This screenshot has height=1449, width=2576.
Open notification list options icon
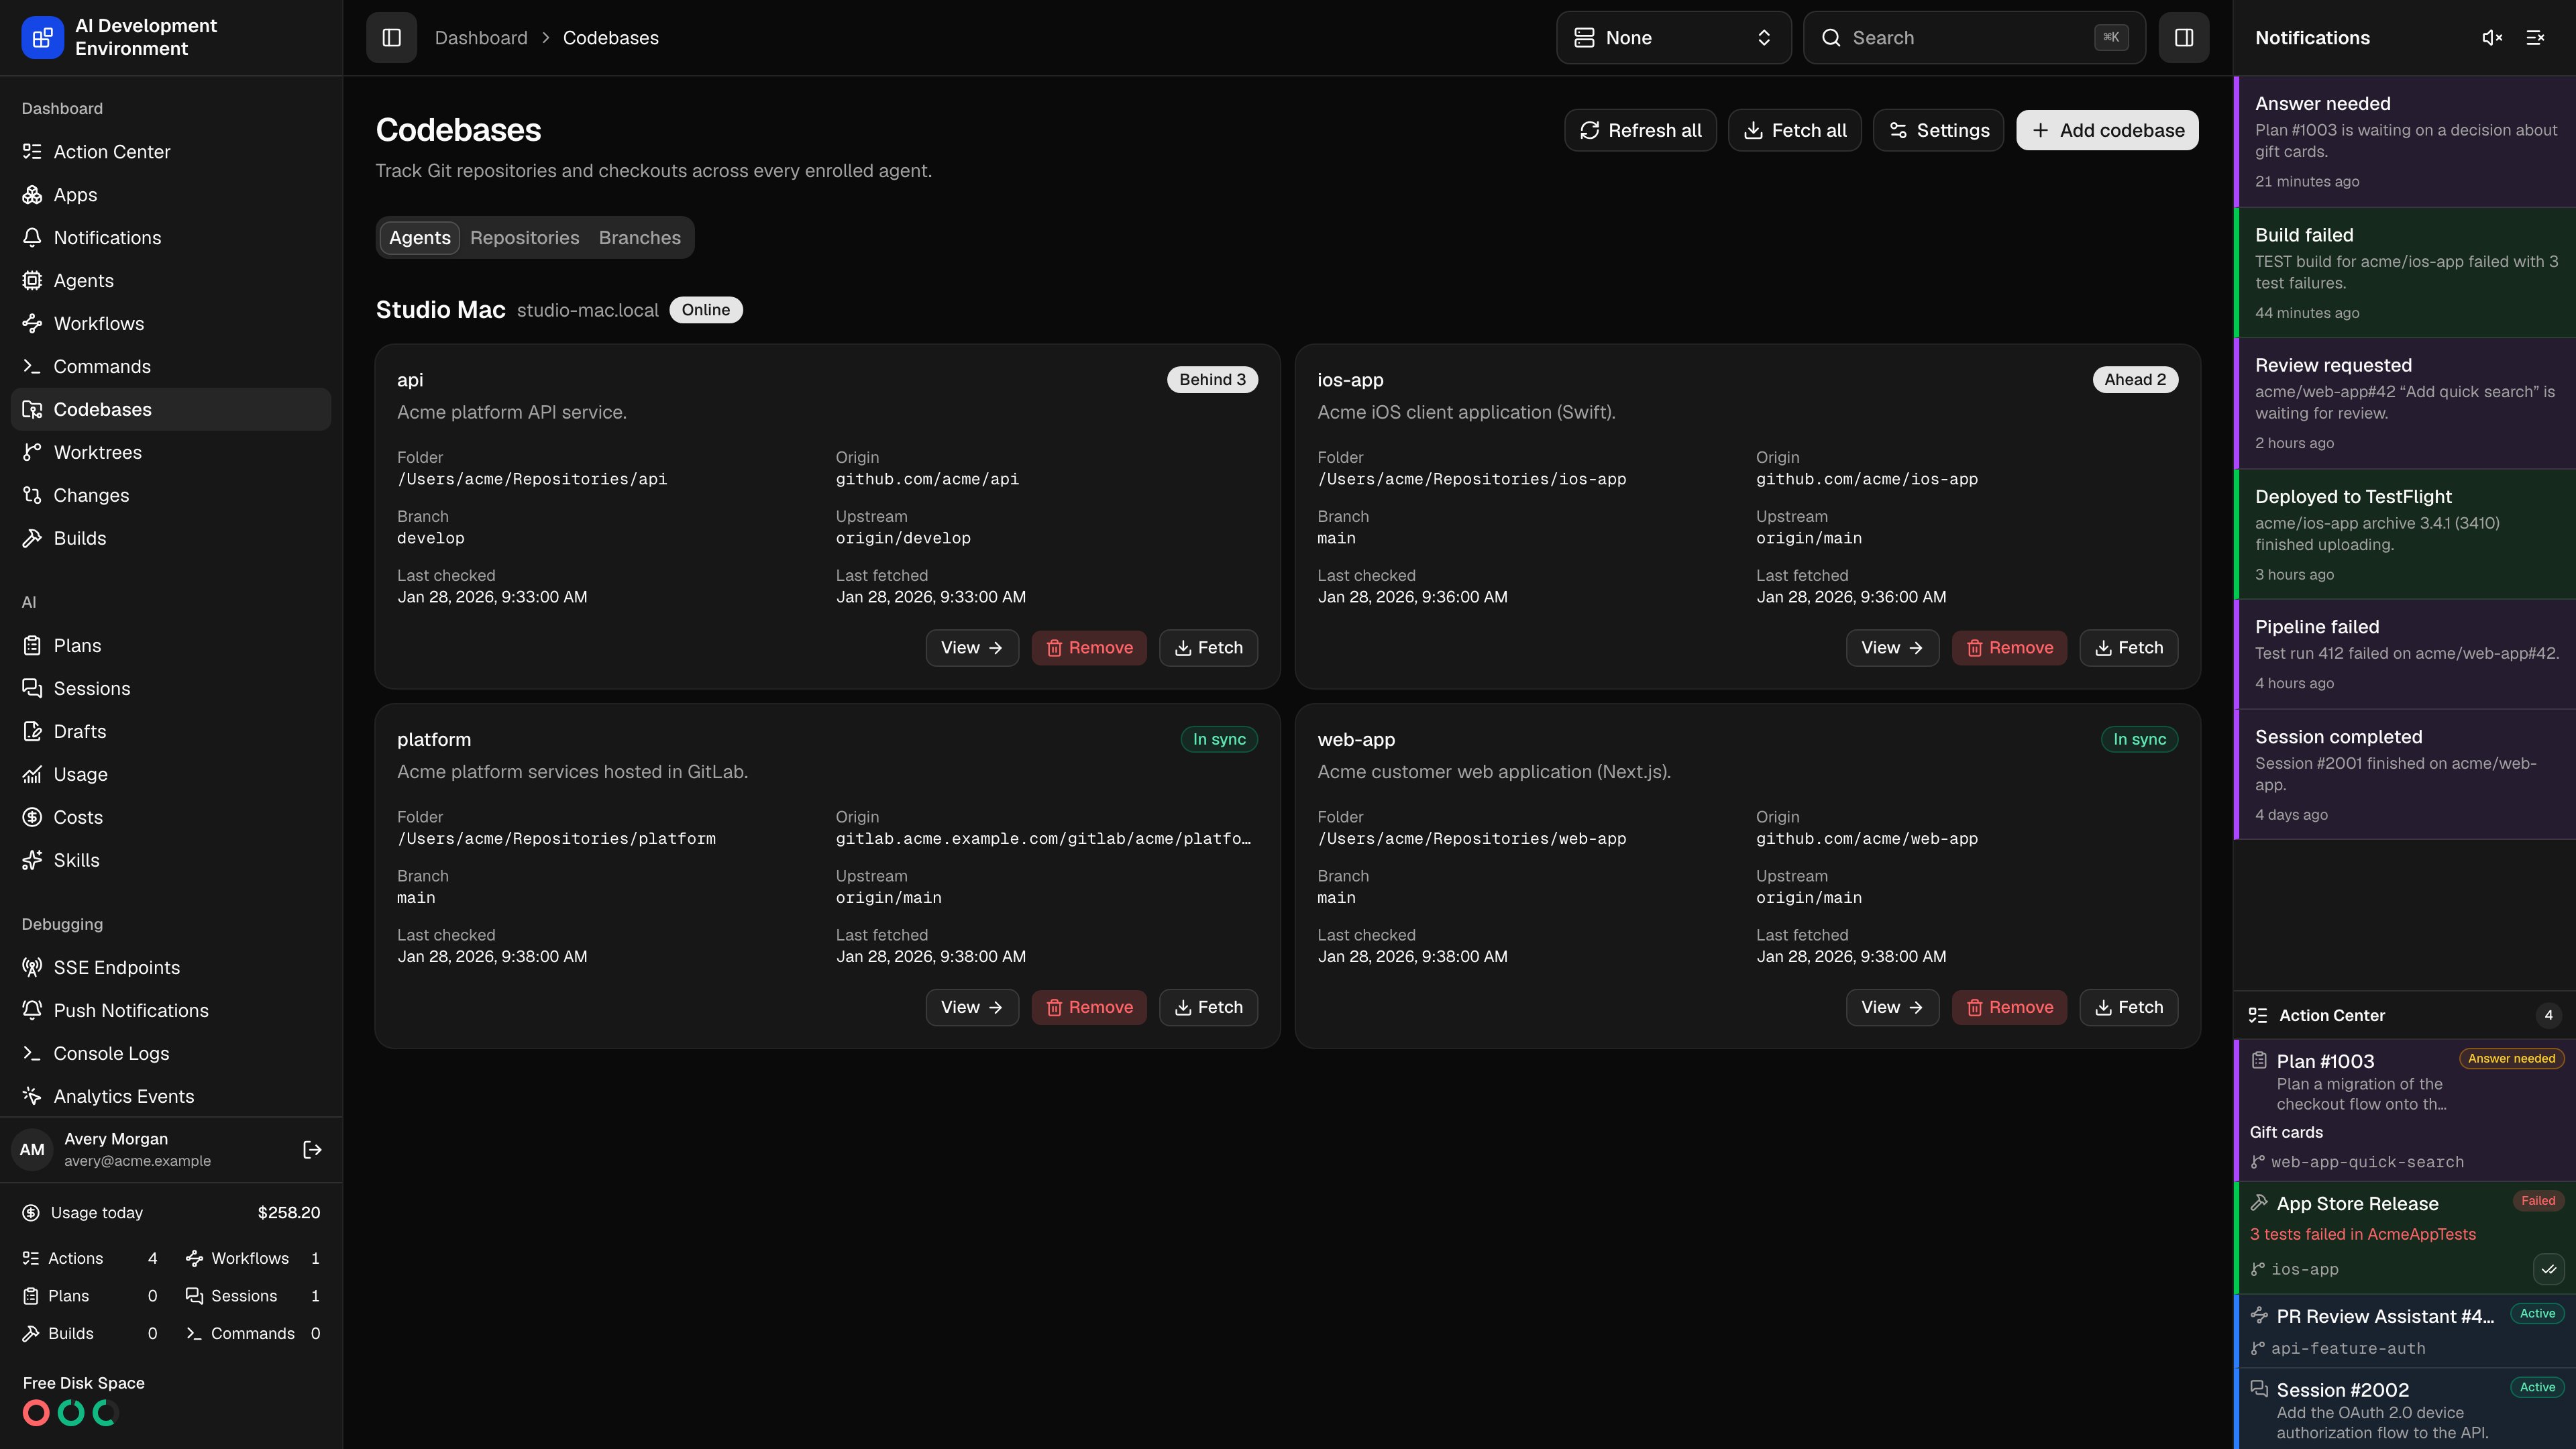[x=2535, y=38]
